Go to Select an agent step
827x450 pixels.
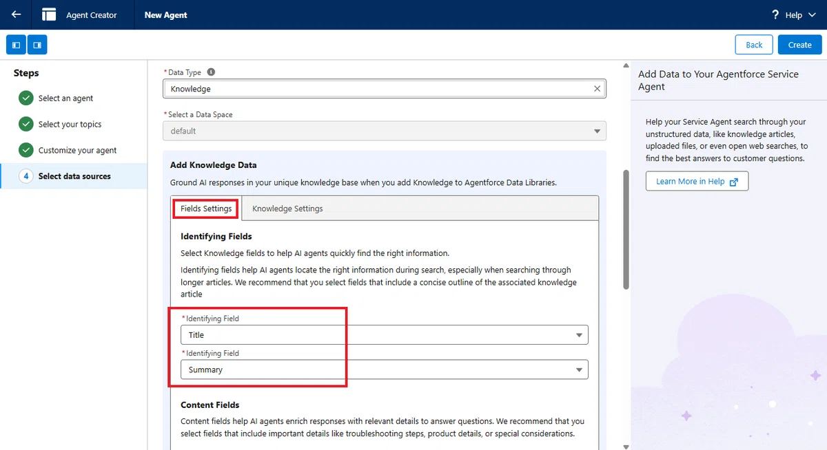pos(65,98)
